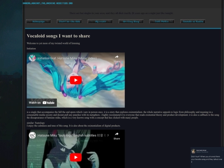
Task: Open the tautology English subtitles video title
Action: pyautogui.click(x=73, y=135)
